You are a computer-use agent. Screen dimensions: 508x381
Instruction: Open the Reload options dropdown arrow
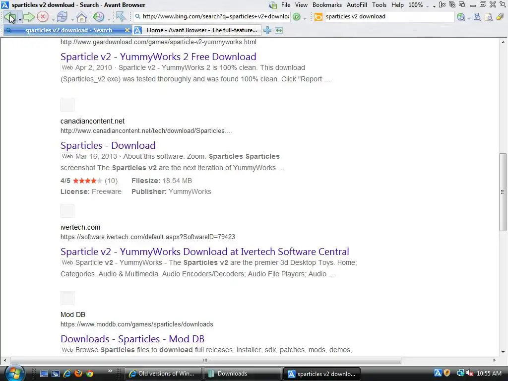pos(72,19)
